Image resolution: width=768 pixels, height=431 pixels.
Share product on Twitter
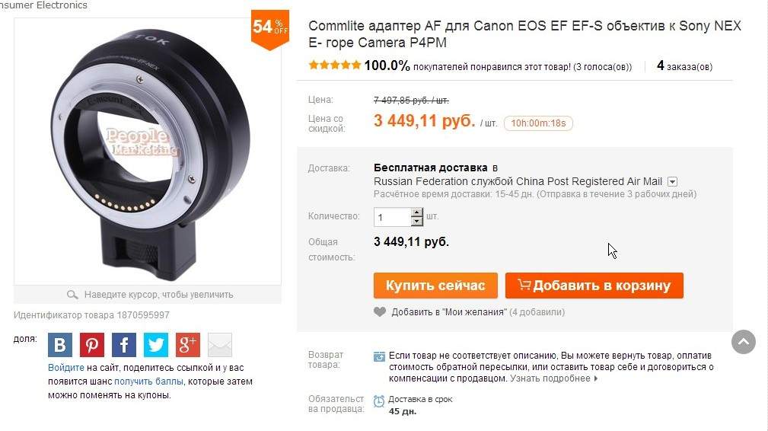156,345
